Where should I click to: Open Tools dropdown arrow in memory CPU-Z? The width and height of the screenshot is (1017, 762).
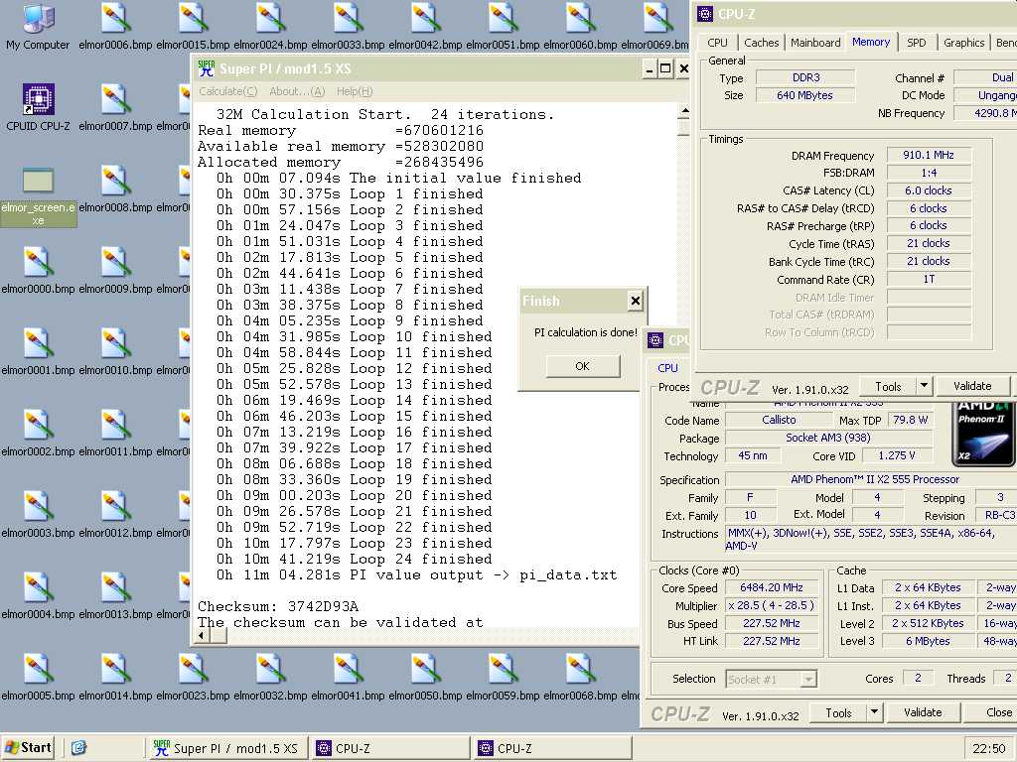click(925, 386)
